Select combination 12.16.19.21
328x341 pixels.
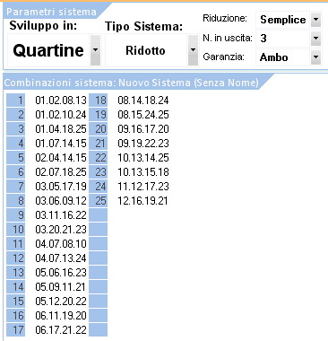(142, 201)
